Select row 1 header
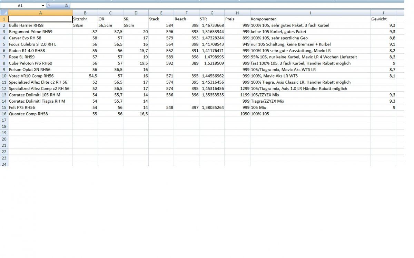Image resolution: width=414 pixels, height=258 pixels. [x=4, y=19]
